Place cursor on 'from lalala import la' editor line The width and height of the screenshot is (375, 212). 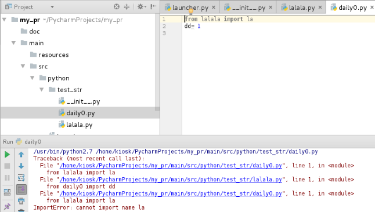pos(219,19)
